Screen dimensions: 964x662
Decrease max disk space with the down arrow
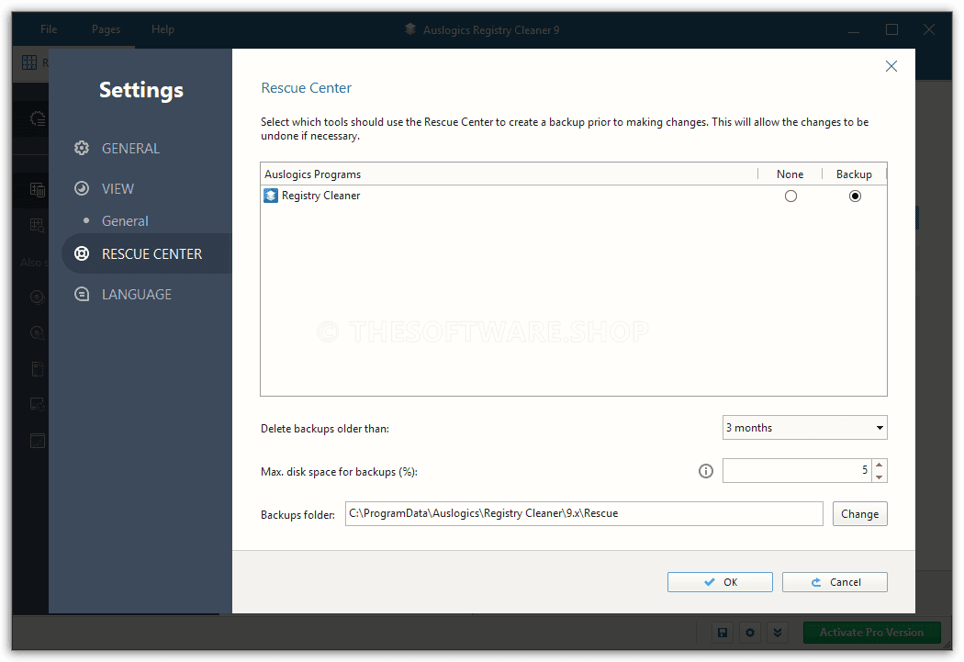click(880, 477)
